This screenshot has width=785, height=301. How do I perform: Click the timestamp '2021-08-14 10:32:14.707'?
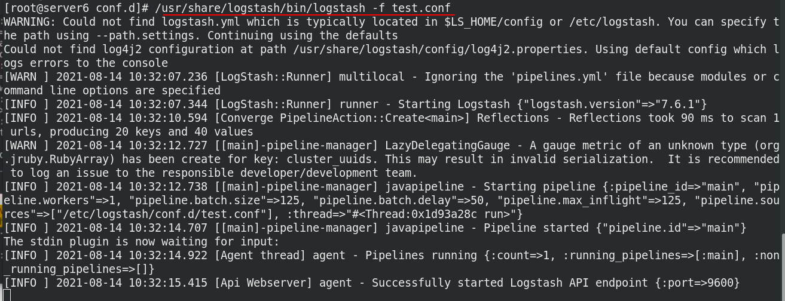pyautogui.click(x=132, y=228)
